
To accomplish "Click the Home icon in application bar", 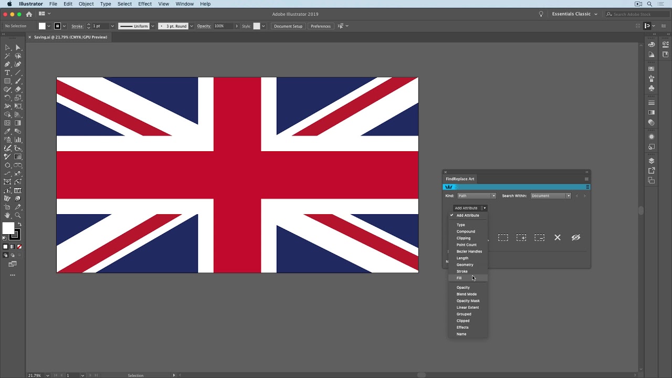I will [29, 14].
